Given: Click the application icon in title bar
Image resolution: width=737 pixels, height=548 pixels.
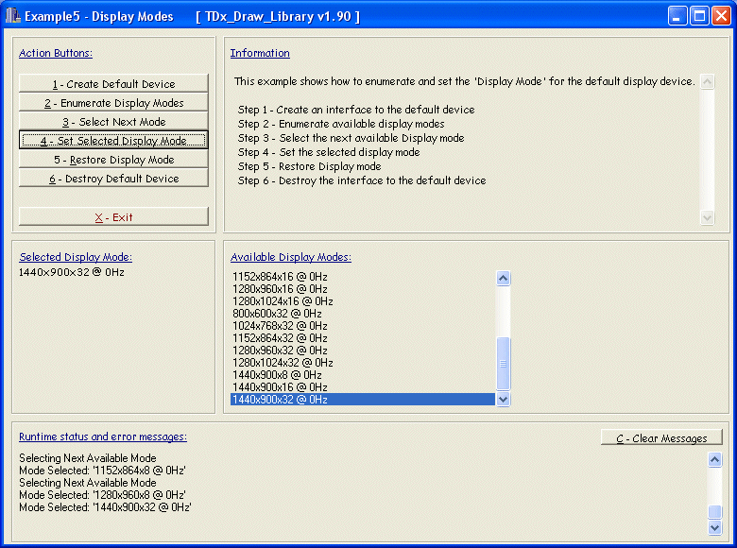Looking at the screenshot, I should (x=13, y=16).
